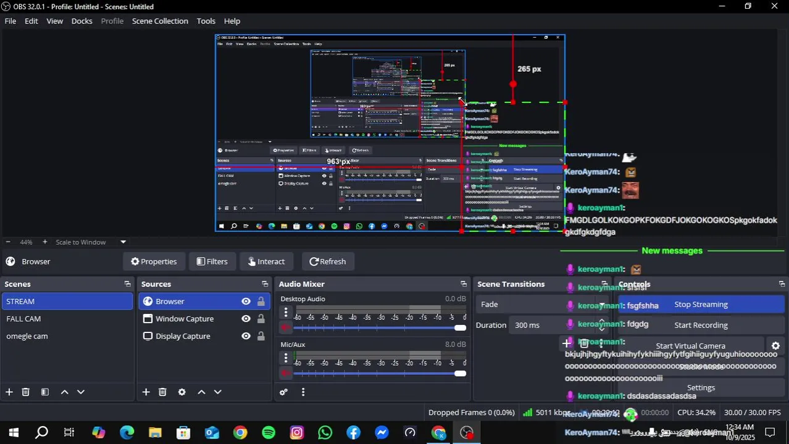789x444 pixels.
Task: Mute the Desktop Audio channel
Action: pyautogui.click(x=285, y=328)
